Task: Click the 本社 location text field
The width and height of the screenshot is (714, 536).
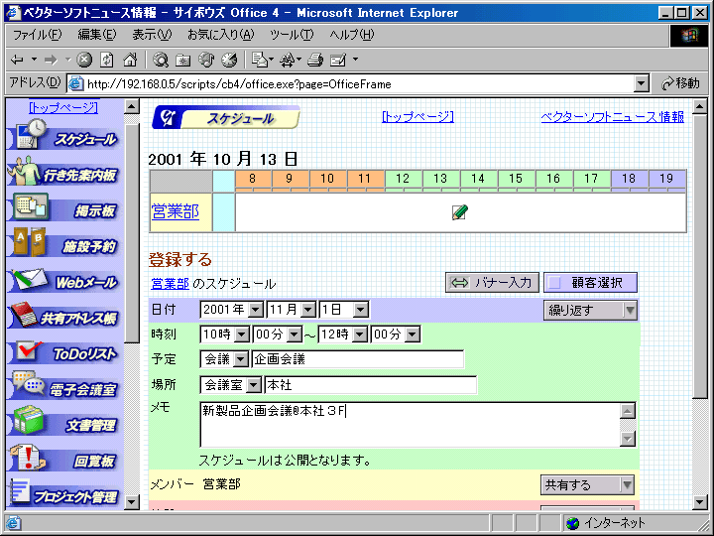Action: click(371, 385)
